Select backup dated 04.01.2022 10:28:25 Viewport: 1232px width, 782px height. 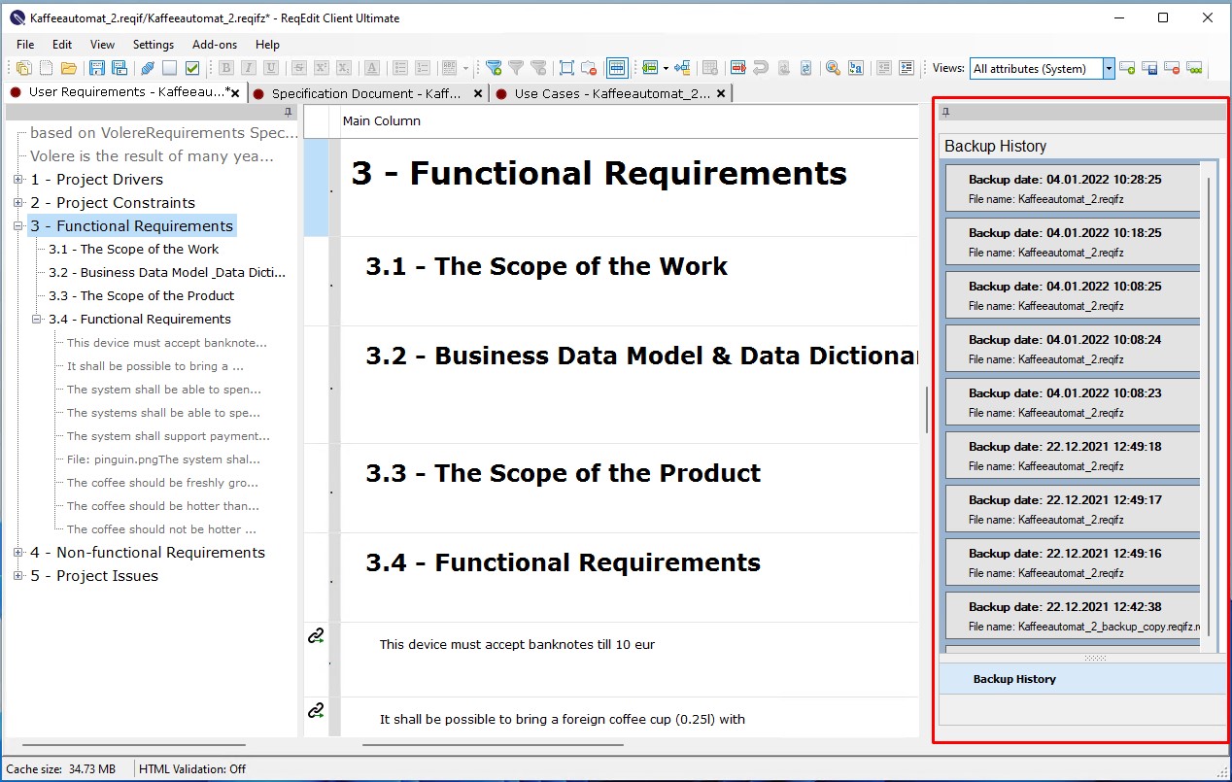point(1073,188)
